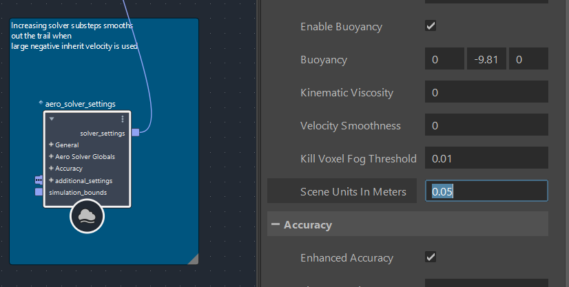Select the aero_solver_settings node title label
Viewport: 569px width, 287px height.
(80, 104)
